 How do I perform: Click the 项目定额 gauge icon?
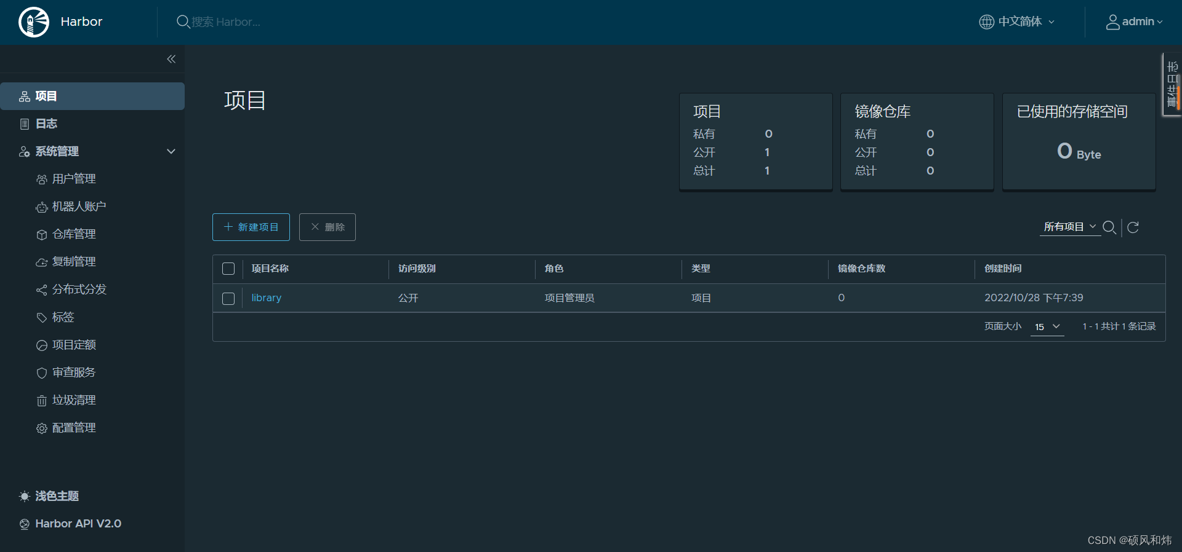tap(41, 345)
